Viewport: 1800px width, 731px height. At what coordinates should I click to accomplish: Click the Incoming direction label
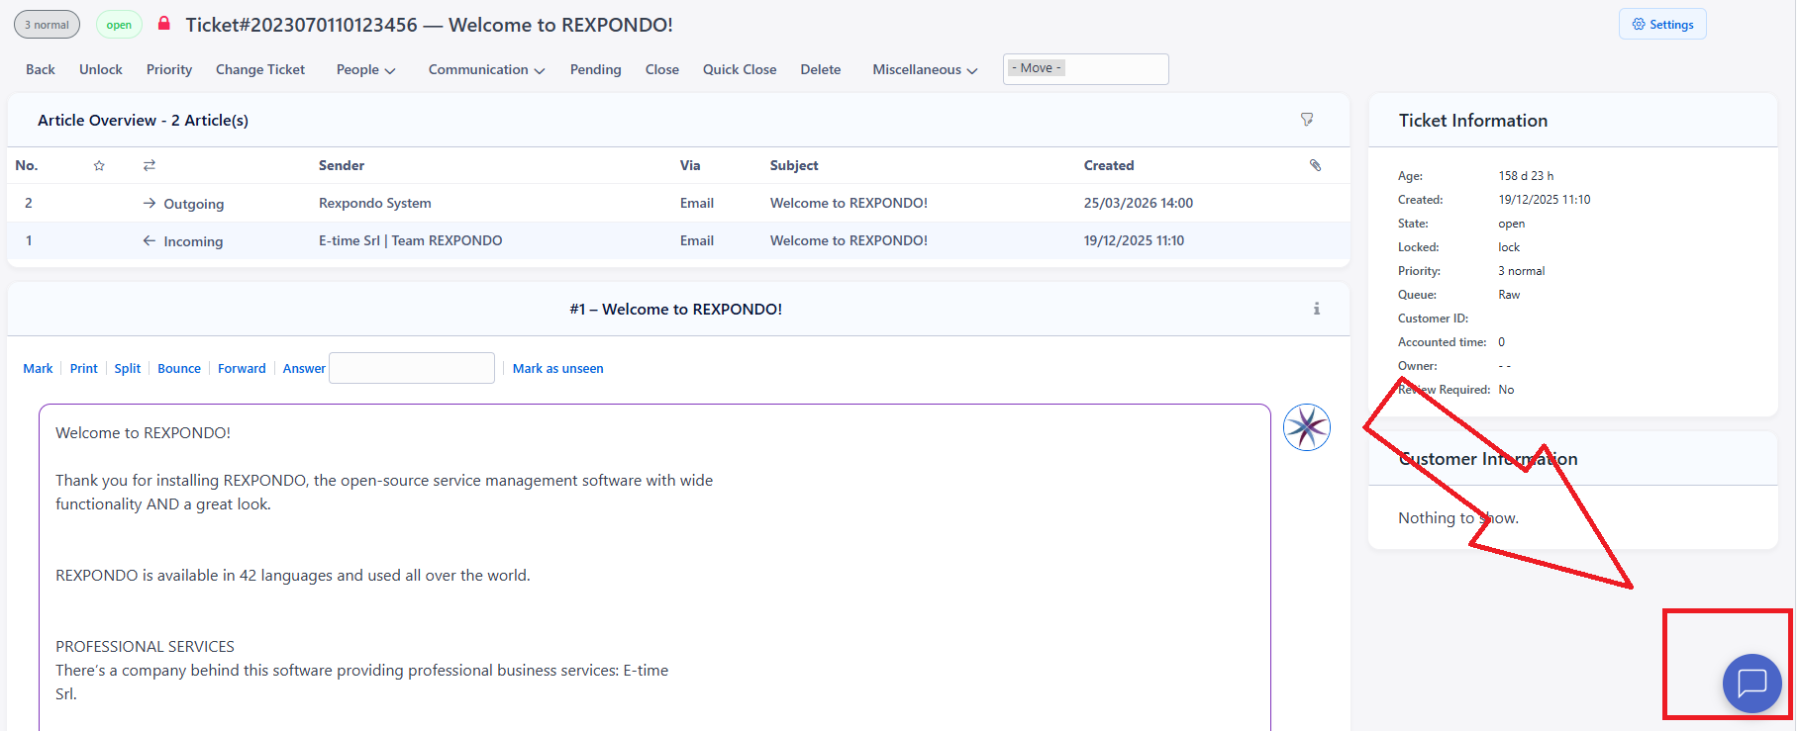click(x=193, y=241)
